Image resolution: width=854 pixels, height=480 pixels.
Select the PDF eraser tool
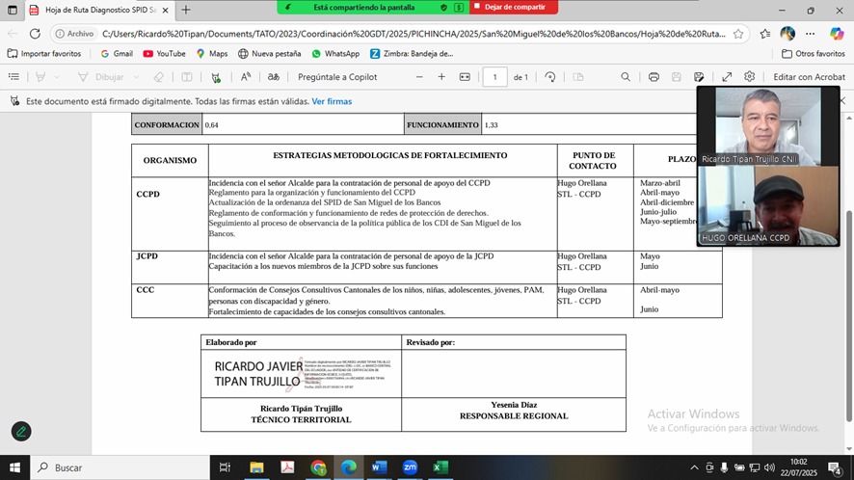[x=158, y=77]
